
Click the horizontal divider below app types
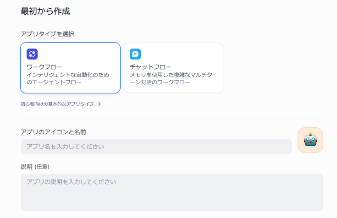pyautogui.click(x=171, y=119)
